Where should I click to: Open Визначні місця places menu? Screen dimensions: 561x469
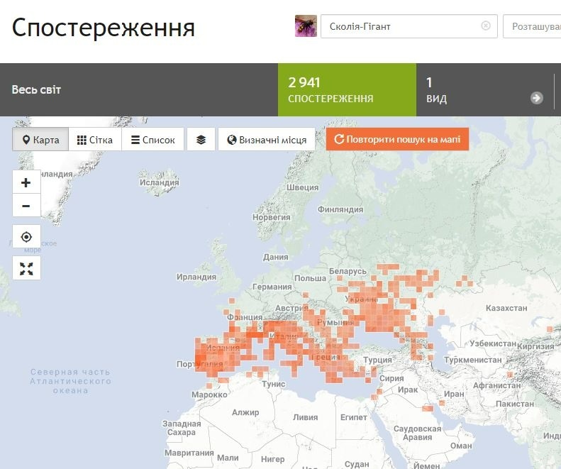[267, 140]
